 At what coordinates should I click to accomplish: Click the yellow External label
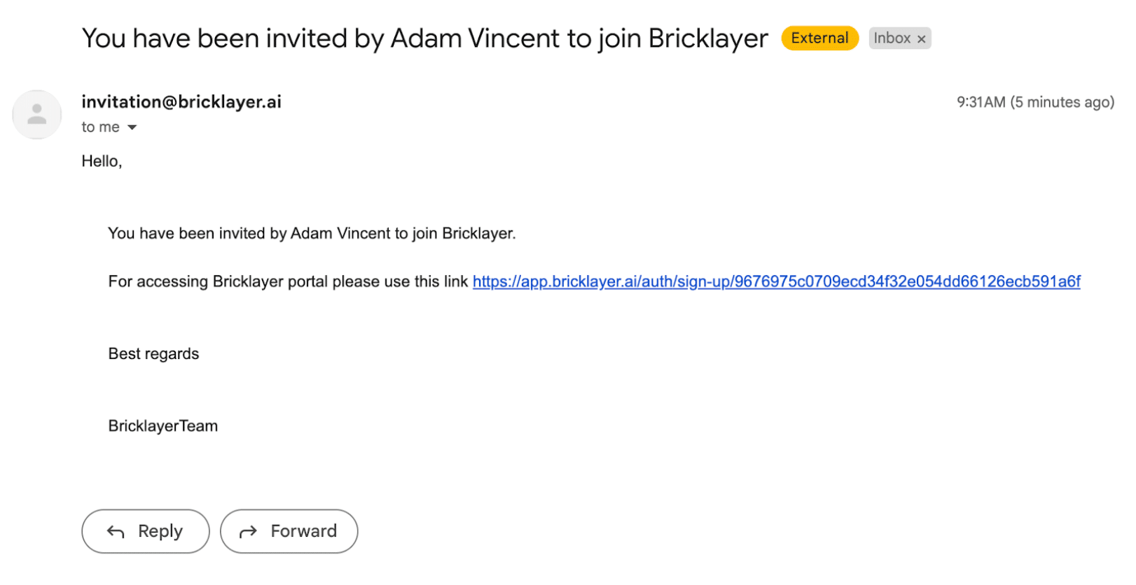(x=819, y=38)
